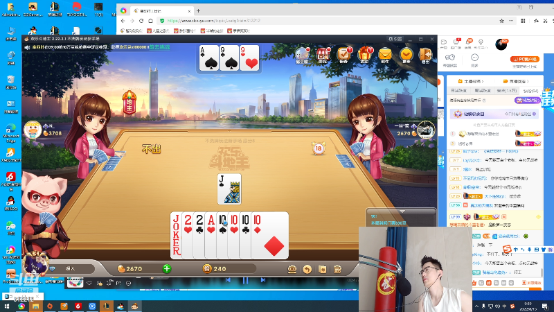The image size is (554, 312).
Task: Select the 10 of spades card
Action: [222, 235]
